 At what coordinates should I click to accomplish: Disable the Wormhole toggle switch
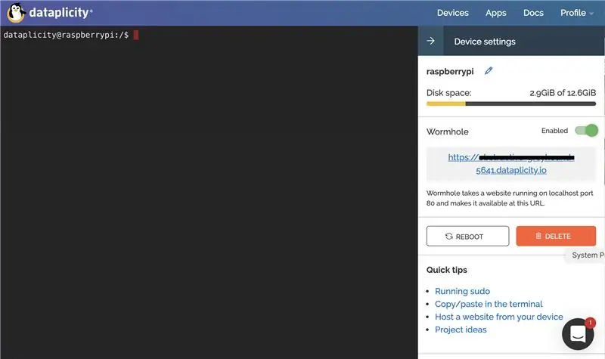point(587,130)
